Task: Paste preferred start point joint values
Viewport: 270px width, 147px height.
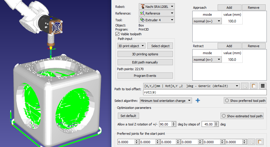Action: pos(260,142)
